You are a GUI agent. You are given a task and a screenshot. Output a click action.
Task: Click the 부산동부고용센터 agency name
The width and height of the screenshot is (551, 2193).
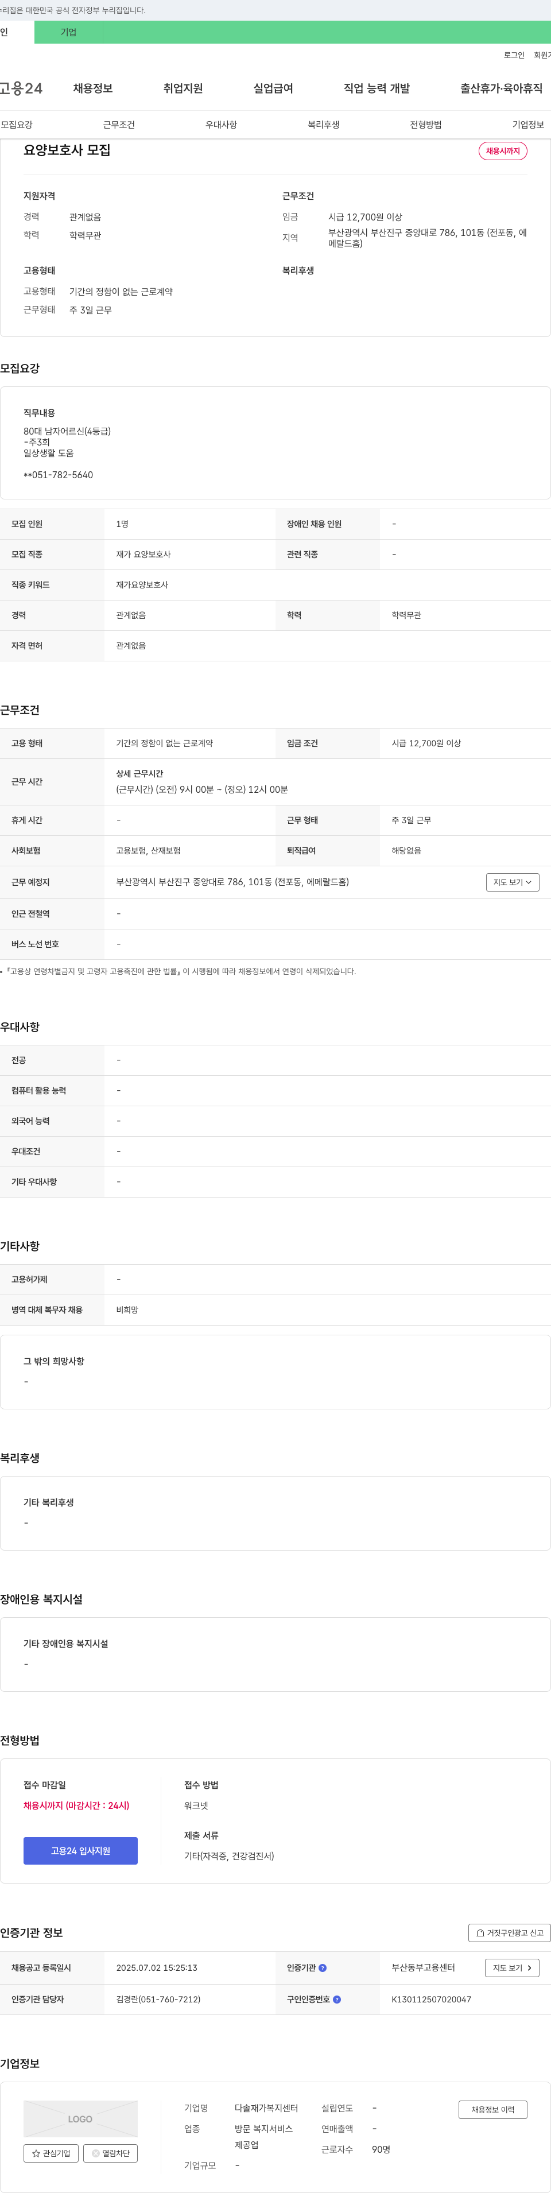pyautogui.click(x=423, y=1967)
